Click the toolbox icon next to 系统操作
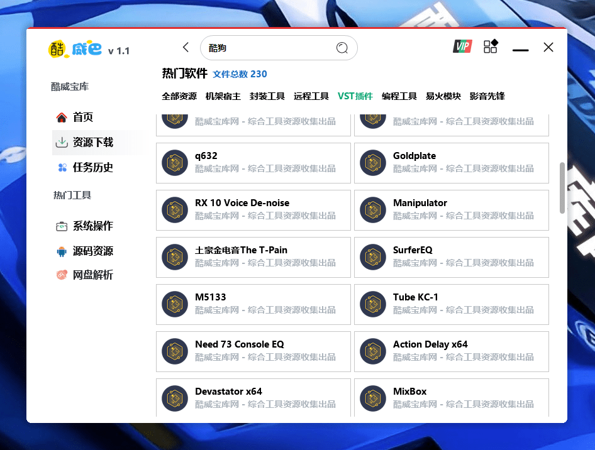Image resolution: width=595 pixels, height=450 pixels. [62, 226]
